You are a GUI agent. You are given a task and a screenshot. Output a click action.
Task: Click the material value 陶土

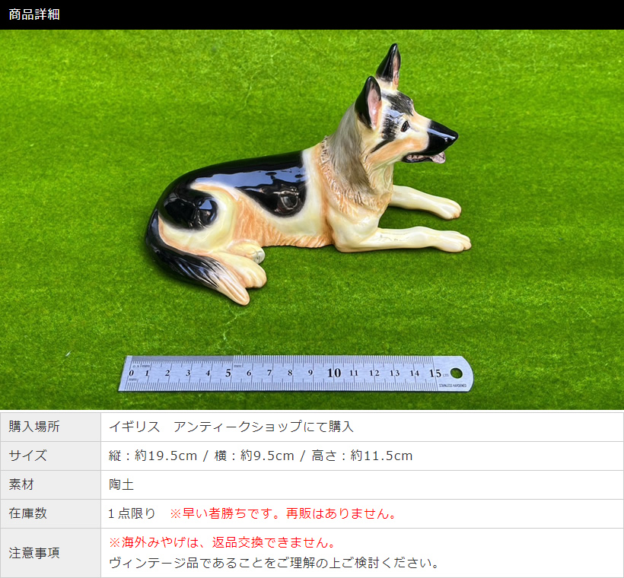pyautogui.click(x=122, y=484)
